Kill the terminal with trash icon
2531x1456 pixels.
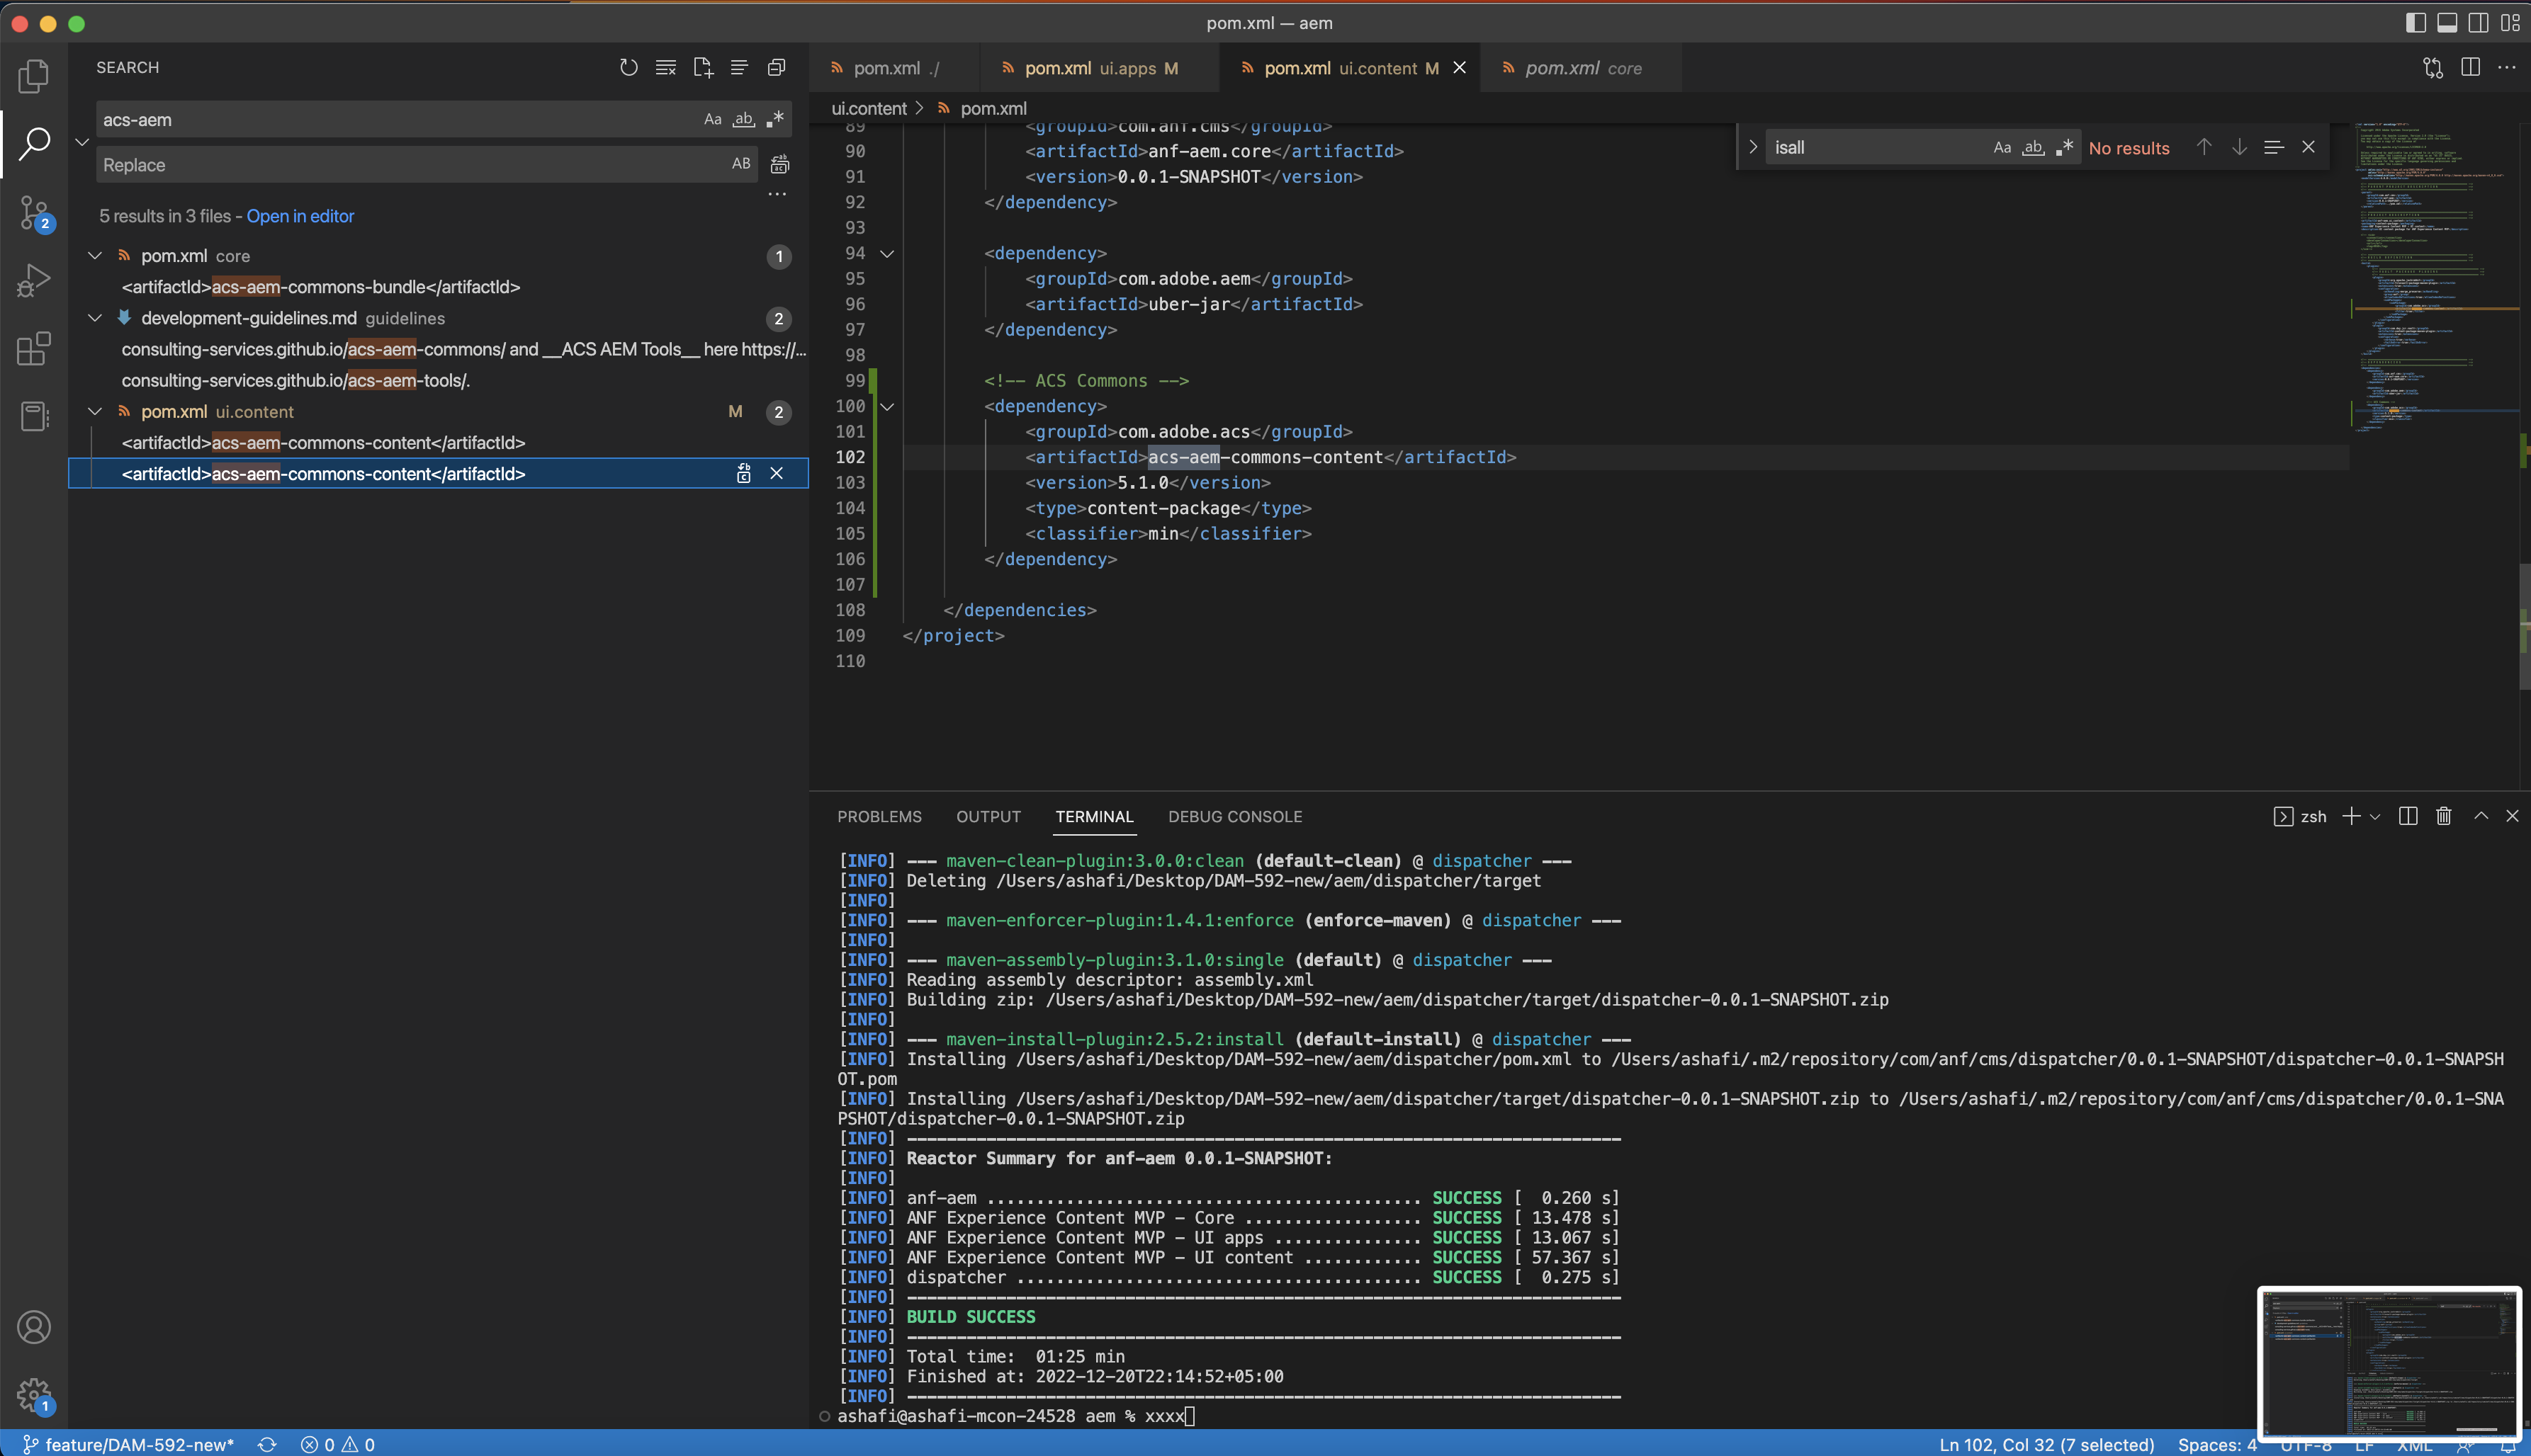(2443, 816)
